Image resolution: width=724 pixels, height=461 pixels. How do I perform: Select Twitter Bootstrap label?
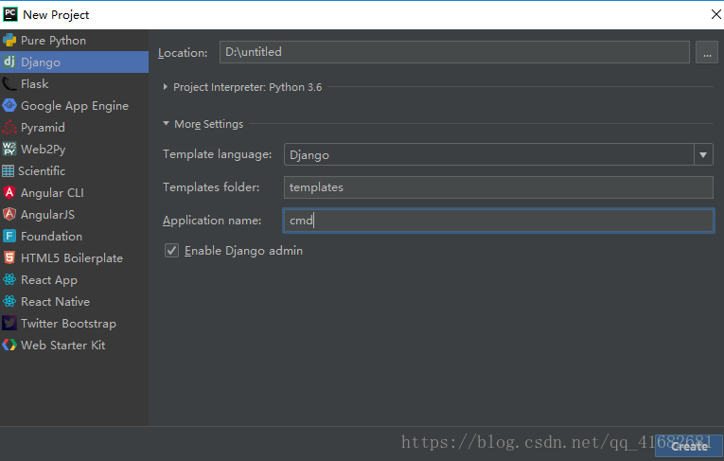coord(68,324)
